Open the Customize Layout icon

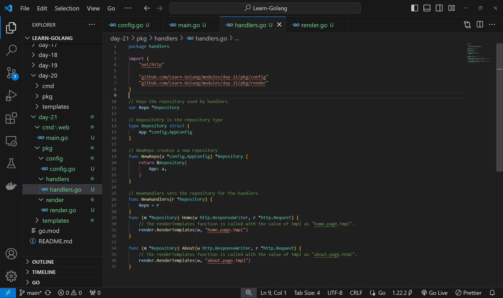tap(451, 8)
